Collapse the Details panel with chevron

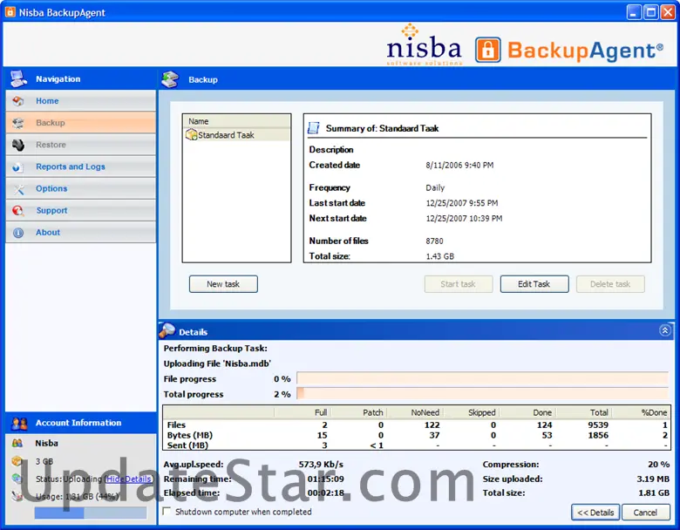665,330
